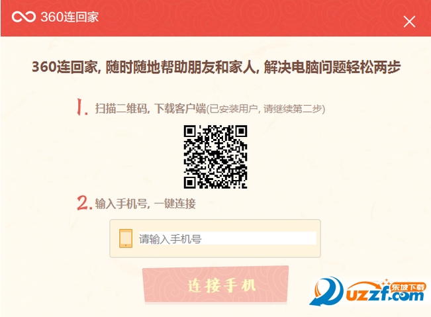This screenshot has width=431, height=317.
Task: Click the note (已安装用户, 请继续第二步)
Action: [265, 109]
